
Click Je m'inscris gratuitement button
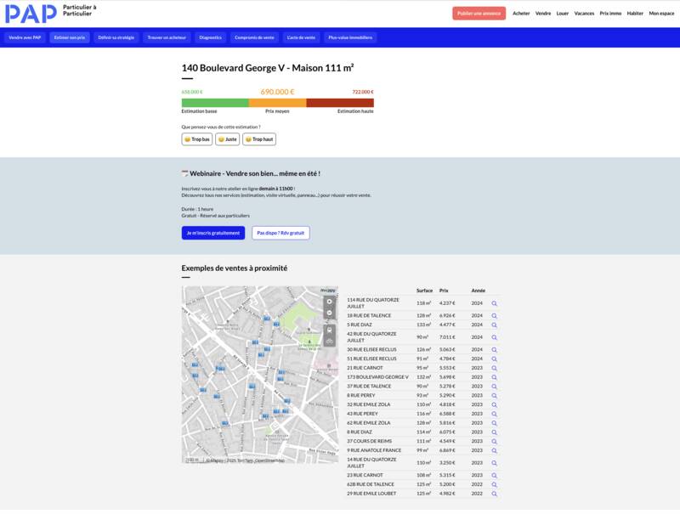(213, 233)
